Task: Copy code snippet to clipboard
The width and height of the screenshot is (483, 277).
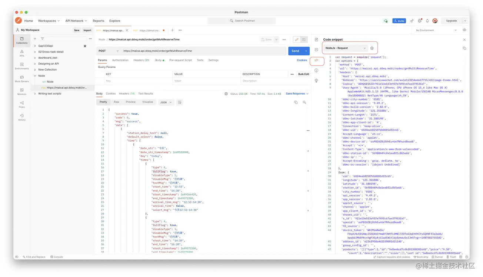Action: click(464, 48)
